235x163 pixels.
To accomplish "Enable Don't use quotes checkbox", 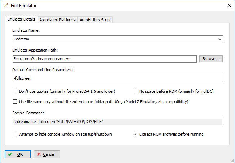I will click(x=15, y=91).
